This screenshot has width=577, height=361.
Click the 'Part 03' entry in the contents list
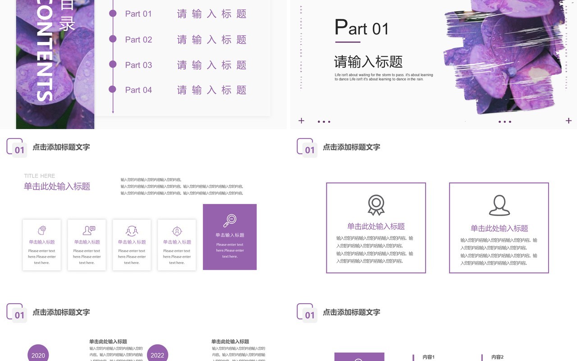[x=138, y=65]
